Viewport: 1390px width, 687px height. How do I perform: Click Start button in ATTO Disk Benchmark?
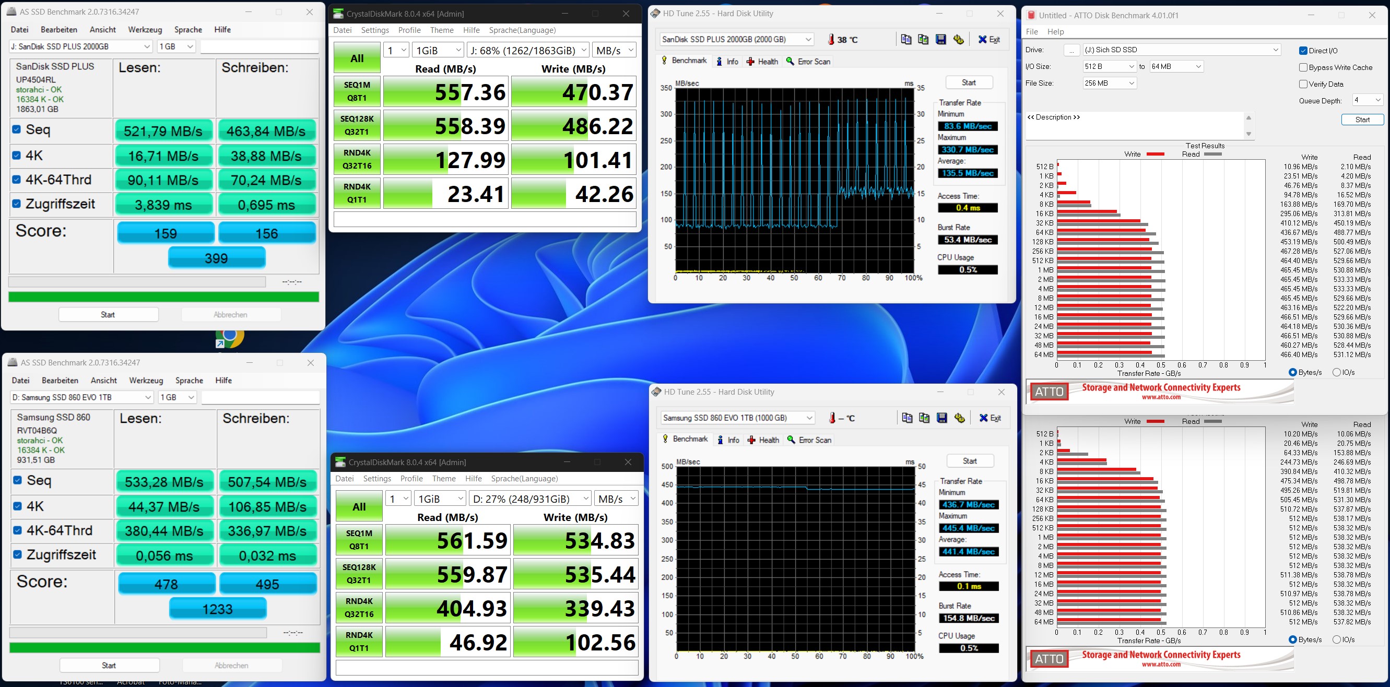click(x=1362, y=120)
